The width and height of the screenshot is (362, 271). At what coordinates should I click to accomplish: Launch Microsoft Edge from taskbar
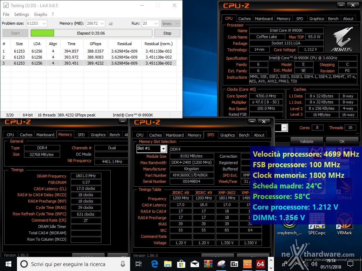coord(154,264)
